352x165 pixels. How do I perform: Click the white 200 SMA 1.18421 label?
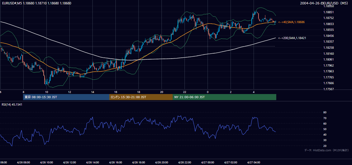tap(292, 38)
